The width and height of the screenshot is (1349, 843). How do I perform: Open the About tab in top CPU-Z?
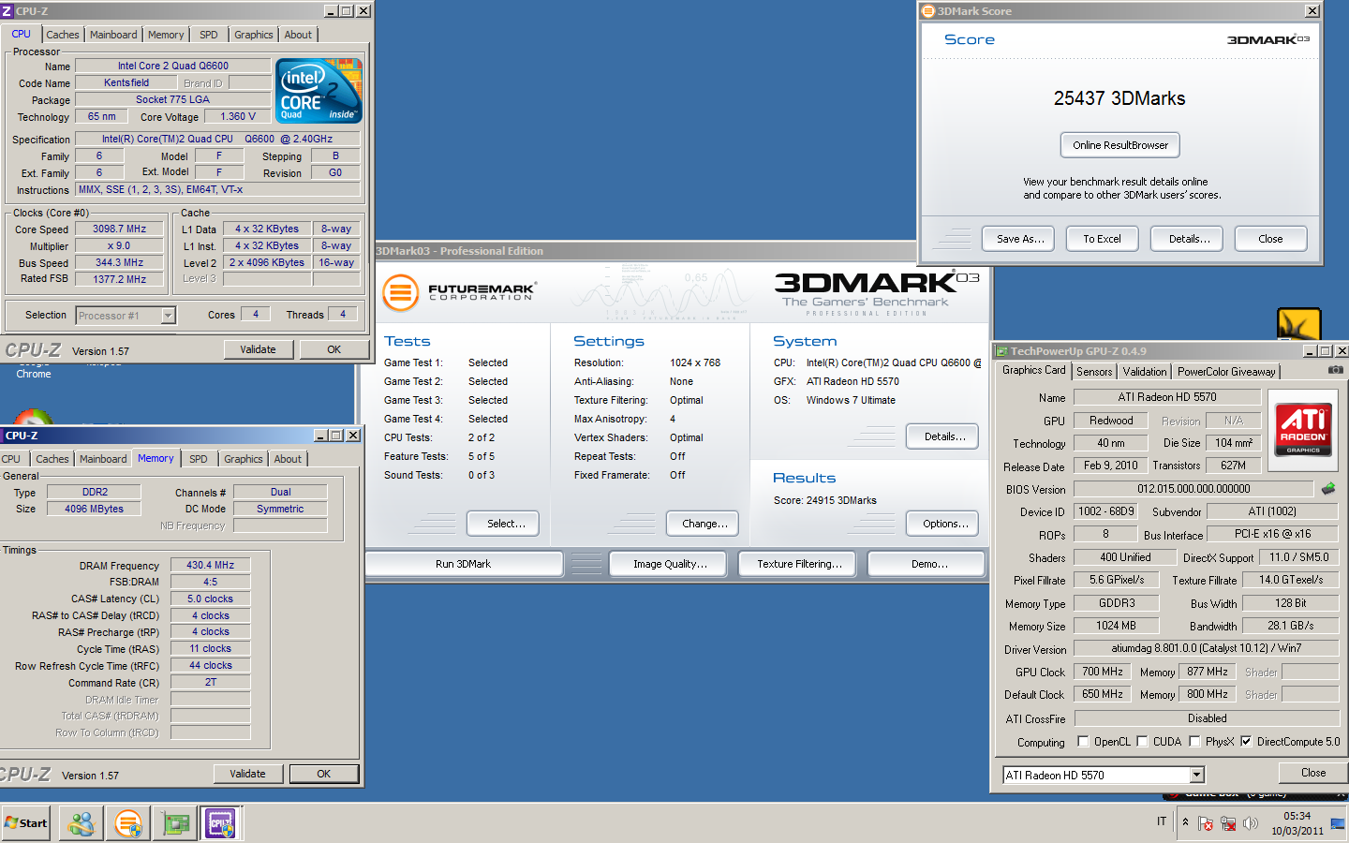(x=298, y=35)
